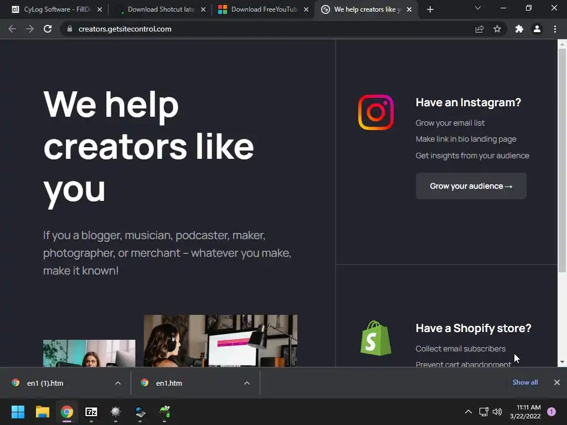
Task: Reload the current page
Action: (x=48, y=29)
